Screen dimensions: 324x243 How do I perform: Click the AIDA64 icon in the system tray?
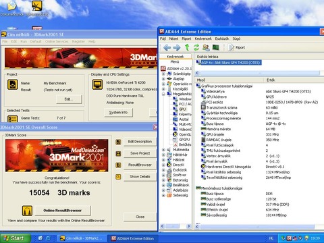click(x=289, y=238)
